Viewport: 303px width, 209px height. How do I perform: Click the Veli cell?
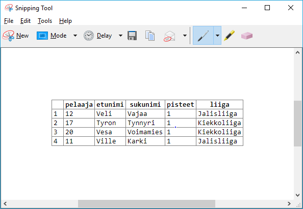click(110, 113)
